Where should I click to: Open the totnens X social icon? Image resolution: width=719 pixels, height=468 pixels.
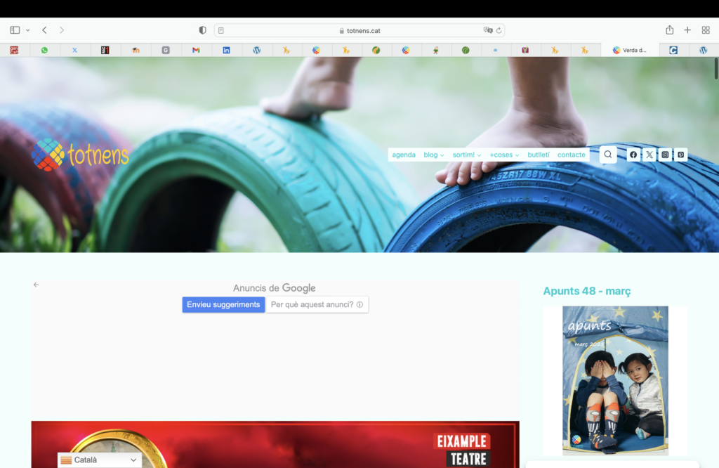649,155
